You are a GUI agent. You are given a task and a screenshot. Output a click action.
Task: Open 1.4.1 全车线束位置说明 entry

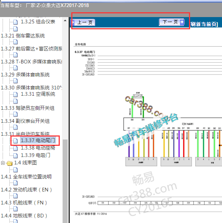click(26, 177)
